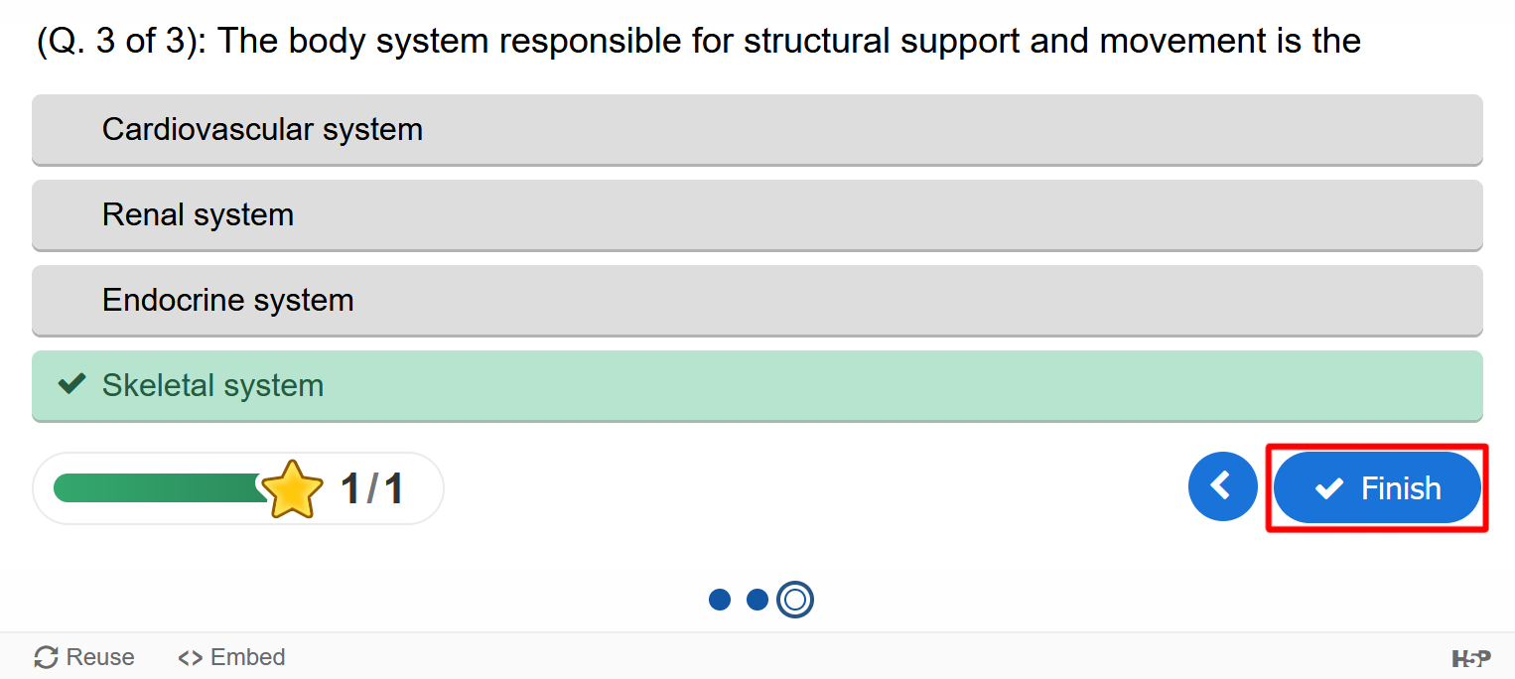Click the gold star score icon
The height and width of the screenshot is (679, 1515).
[x=292, y=488]
